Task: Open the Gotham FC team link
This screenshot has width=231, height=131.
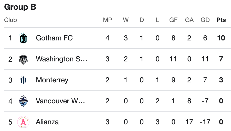Action: coord(54,38)
